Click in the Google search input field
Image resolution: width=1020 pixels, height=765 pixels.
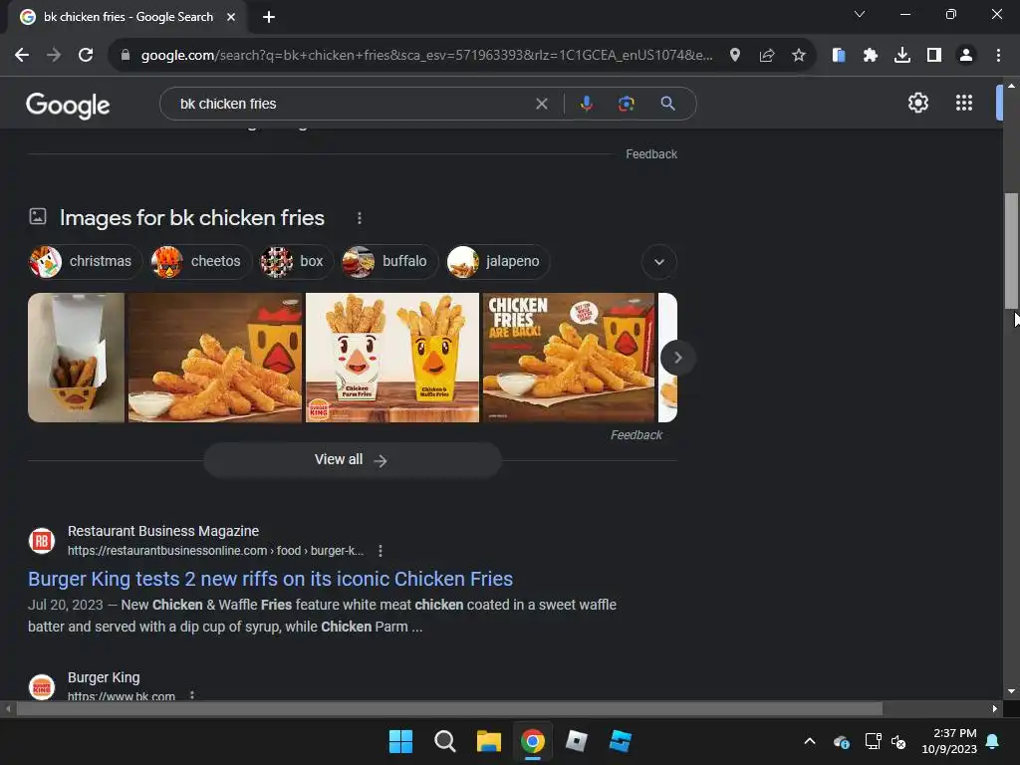352,104
